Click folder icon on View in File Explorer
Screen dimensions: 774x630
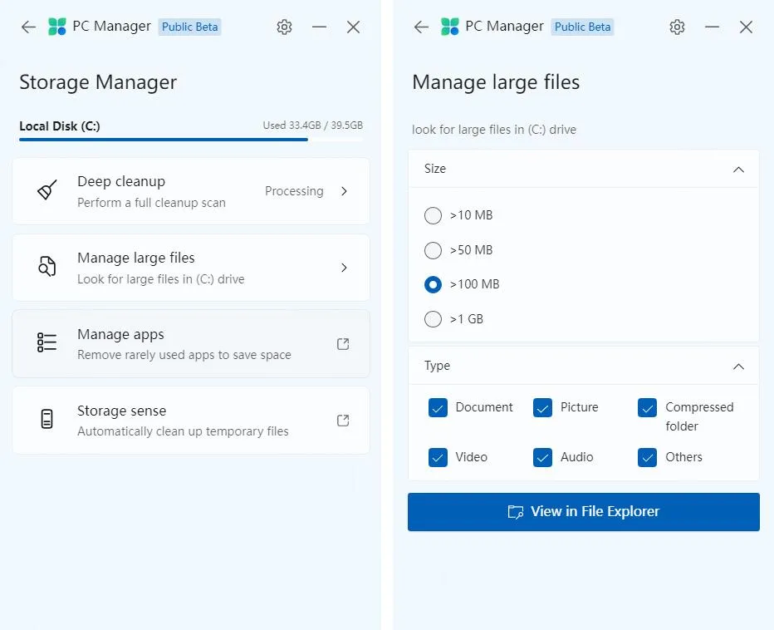(x=516, y=512)
